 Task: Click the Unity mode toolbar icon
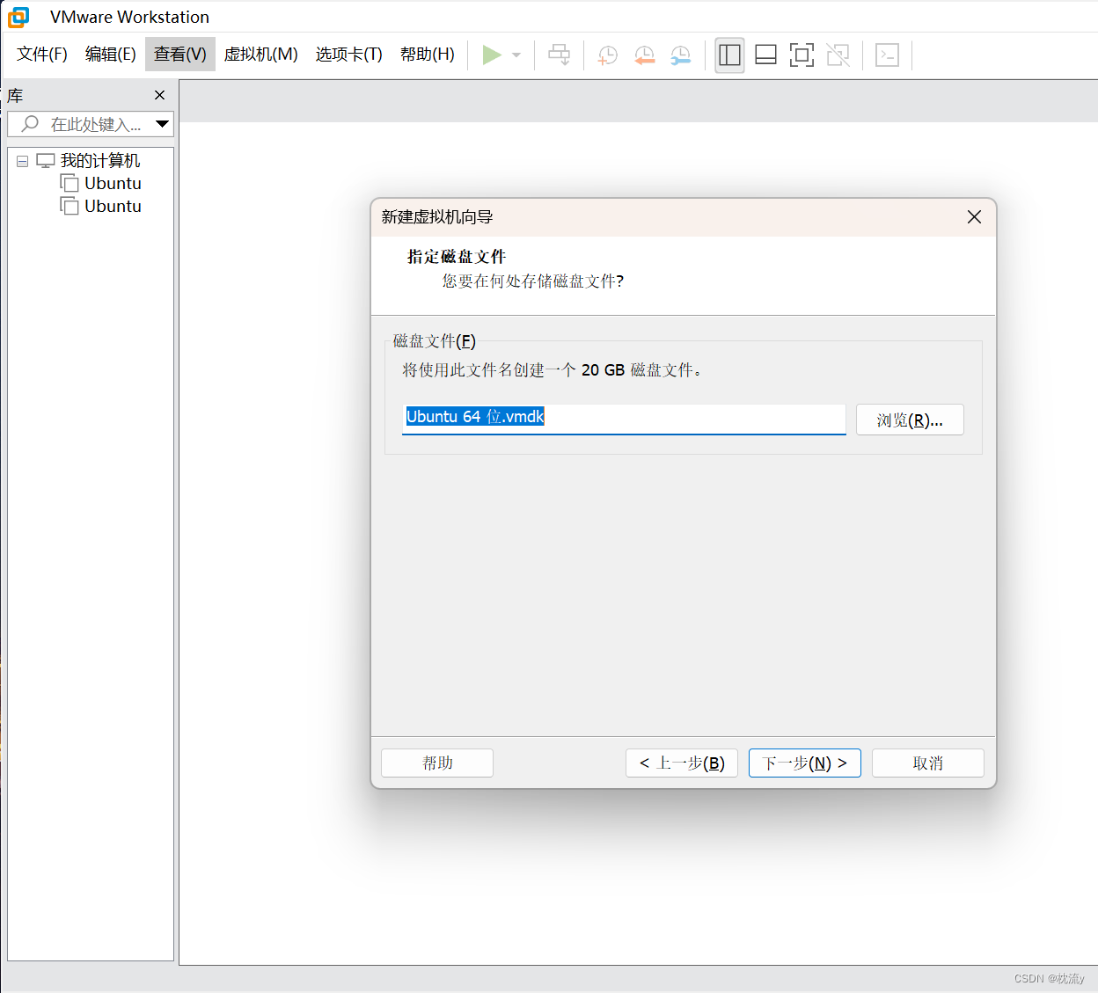838,55
